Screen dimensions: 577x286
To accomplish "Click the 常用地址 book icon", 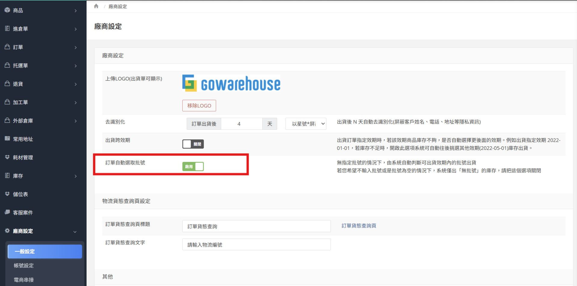I will click(x=7, y=139).
